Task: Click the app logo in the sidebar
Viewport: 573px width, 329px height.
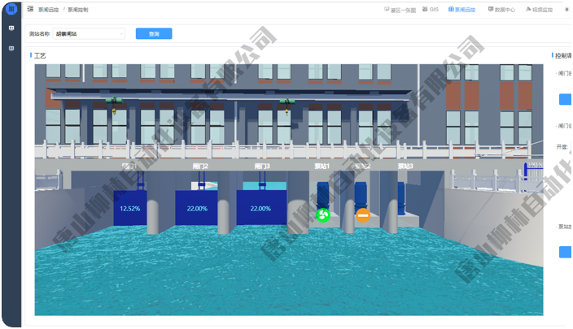Action: coord(11,9)
